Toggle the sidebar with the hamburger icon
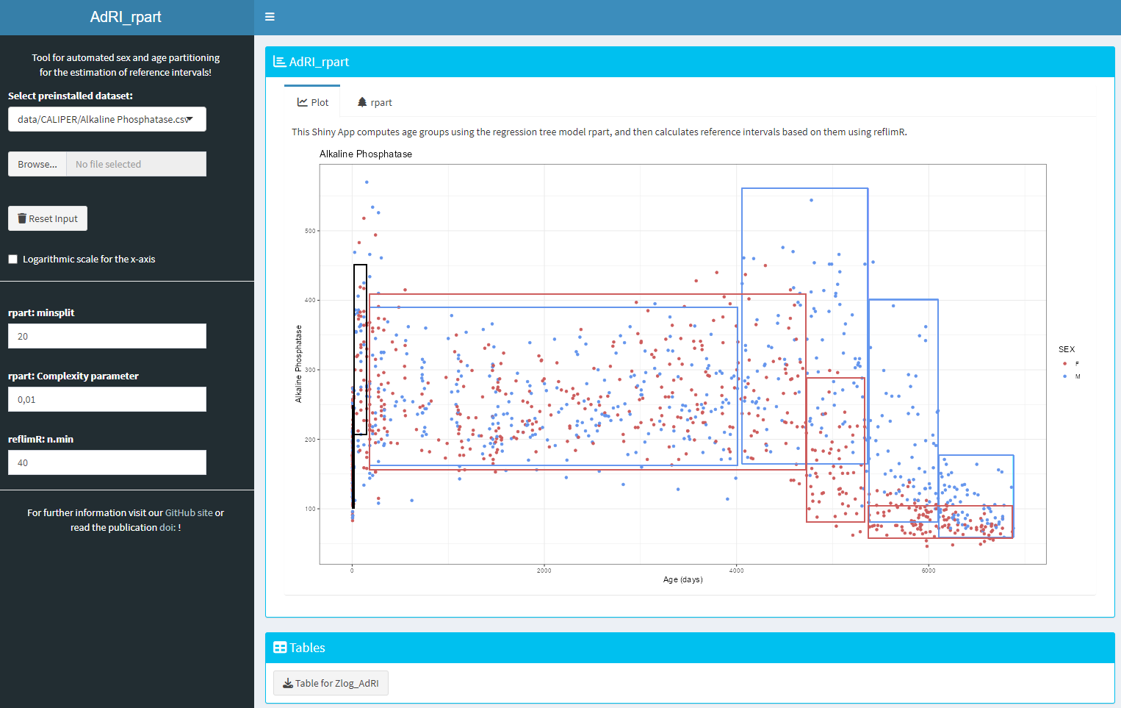This screenshot has height=708, width=1121. click(270, 17)
